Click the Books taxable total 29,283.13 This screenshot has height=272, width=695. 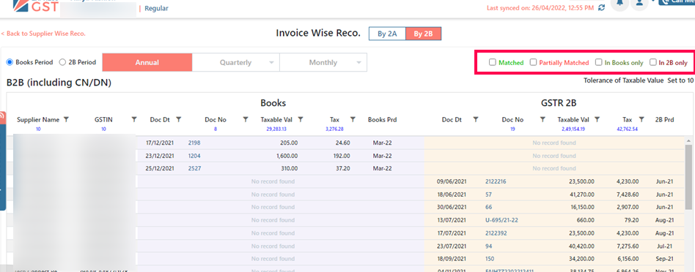point(276,129)
